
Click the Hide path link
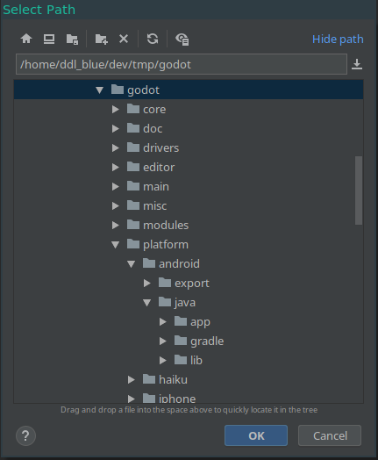coord(338,39)
